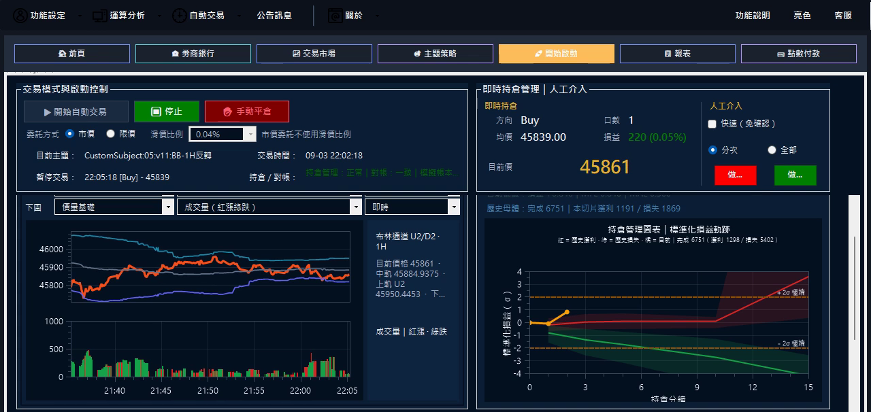The image size is (871, 412).
Task: Click the 方向 value Buy
Action: point(530,120)
